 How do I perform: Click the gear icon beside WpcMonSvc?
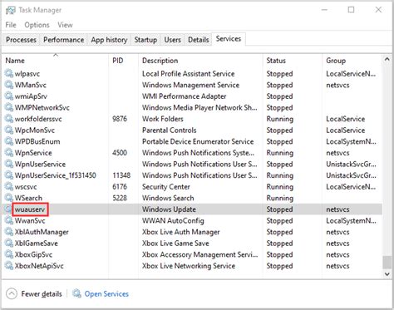click(x=9, y=130)
